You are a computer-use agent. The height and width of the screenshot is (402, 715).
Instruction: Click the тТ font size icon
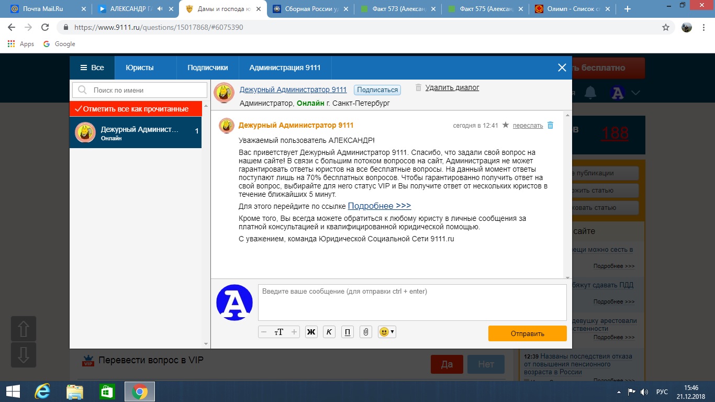click(x=279, y=332)
